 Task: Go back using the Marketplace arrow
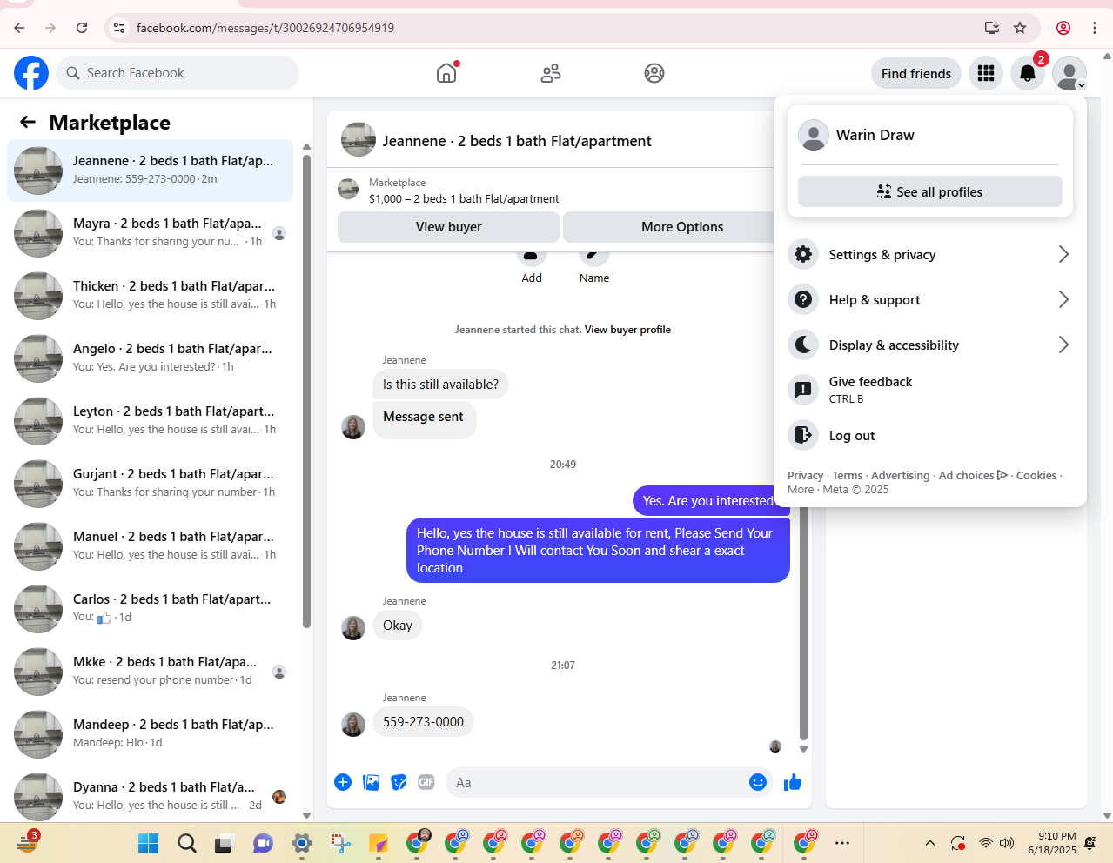[28, 122]
